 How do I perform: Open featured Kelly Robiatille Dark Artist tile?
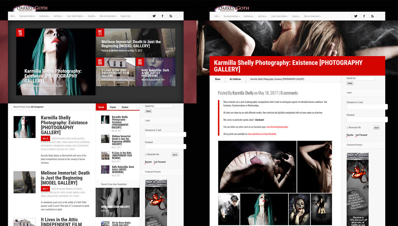coord(156,72)
